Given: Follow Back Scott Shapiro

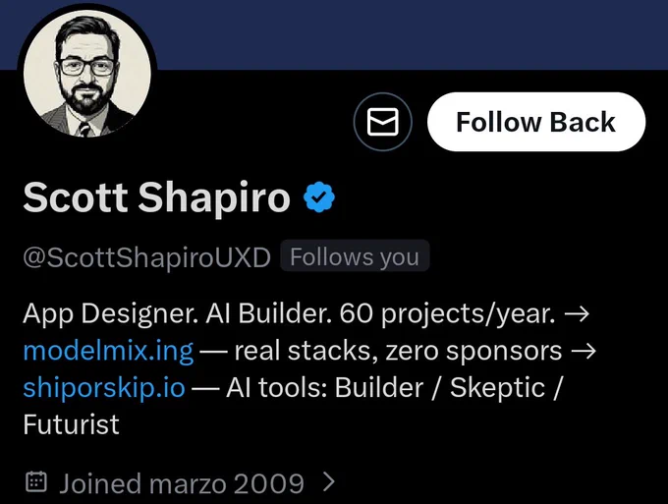Looking at the screenshot, I should [x=536, y=122].
